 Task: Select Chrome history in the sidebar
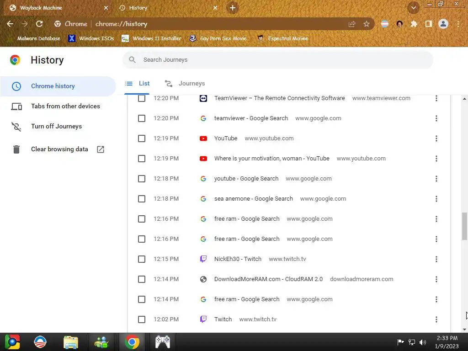(58, 86)
